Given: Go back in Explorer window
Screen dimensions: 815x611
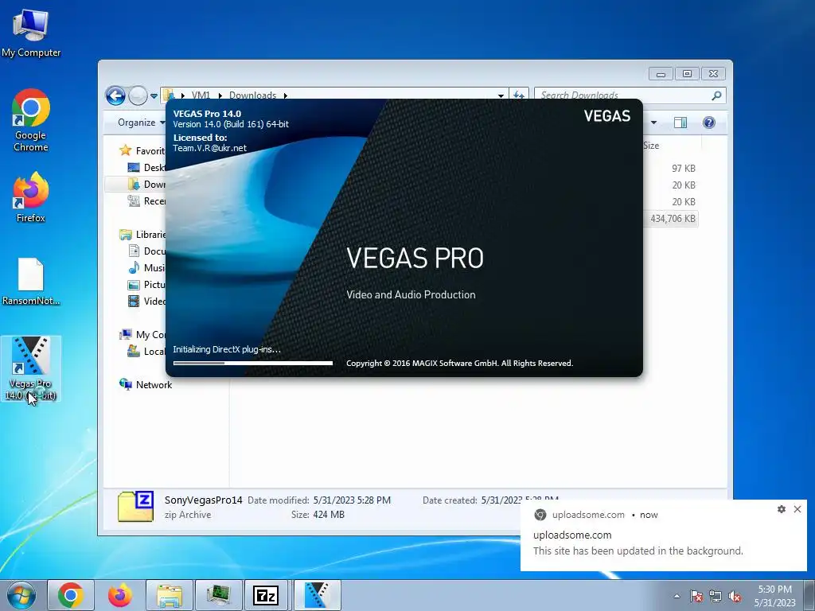Looking at the screenshot, I should pos(115,95).
